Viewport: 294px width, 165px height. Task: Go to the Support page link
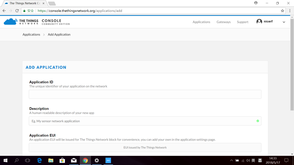[x=242, y=22]
